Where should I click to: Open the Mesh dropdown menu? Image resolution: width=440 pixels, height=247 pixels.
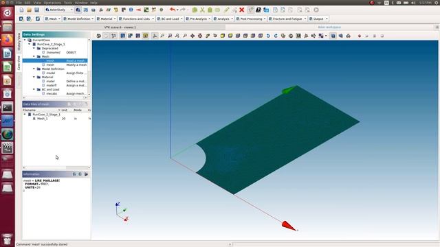[53, 19]
